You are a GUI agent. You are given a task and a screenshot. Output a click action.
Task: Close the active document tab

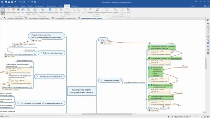point(107,18)
